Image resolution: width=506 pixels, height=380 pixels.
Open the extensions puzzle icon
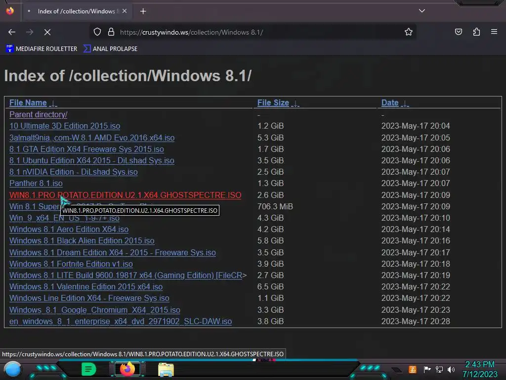coord(476,32)
